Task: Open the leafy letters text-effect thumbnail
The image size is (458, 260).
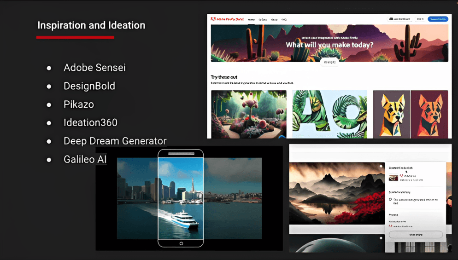Action: (x=329, y=114)
